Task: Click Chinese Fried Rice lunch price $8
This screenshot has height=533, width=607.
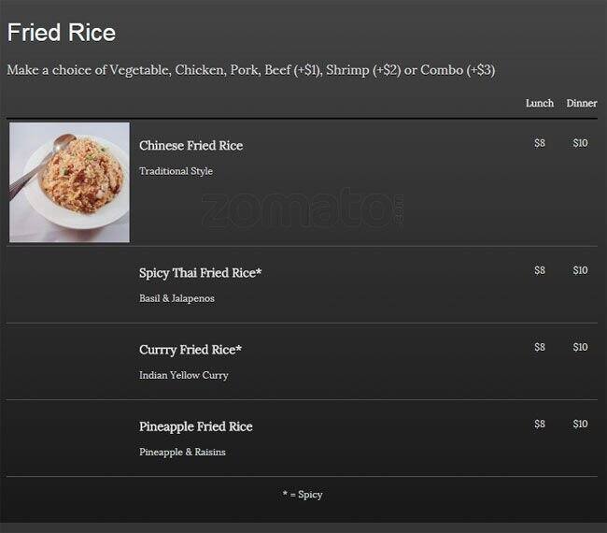Action: 540,143
